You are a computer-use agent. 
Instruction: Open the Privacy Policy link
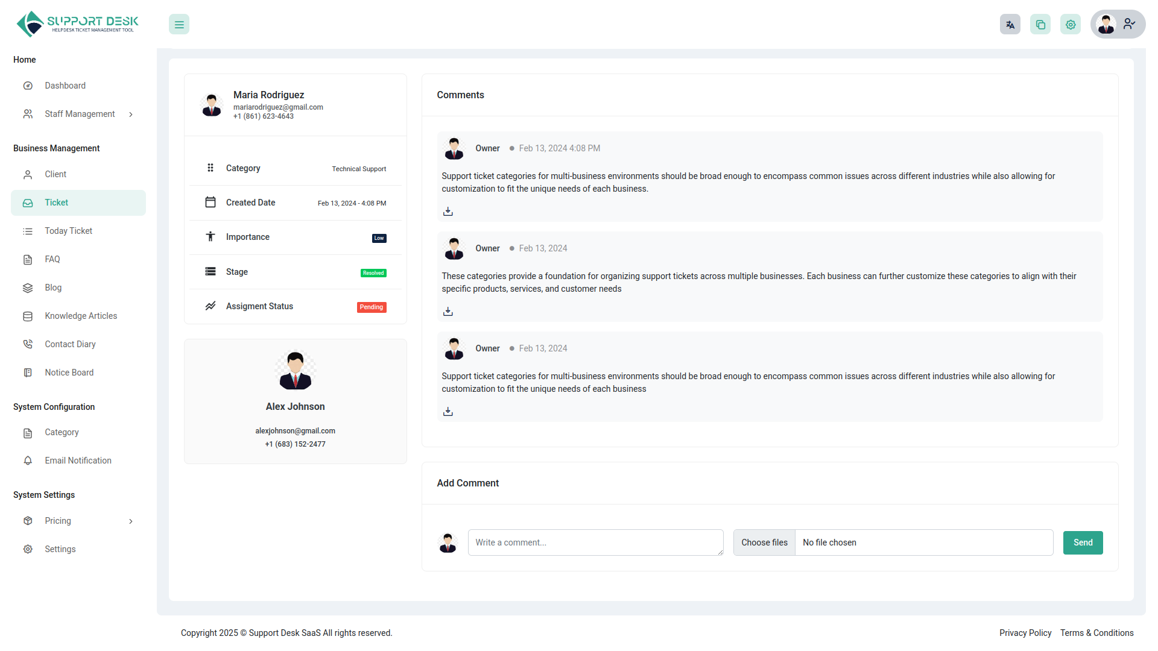1025,633
